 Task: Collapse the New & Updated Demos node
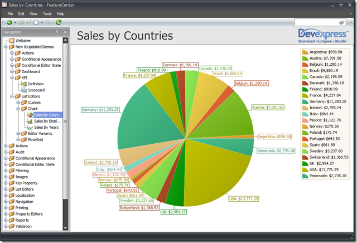pyautogui.click(x=6, y=47)
